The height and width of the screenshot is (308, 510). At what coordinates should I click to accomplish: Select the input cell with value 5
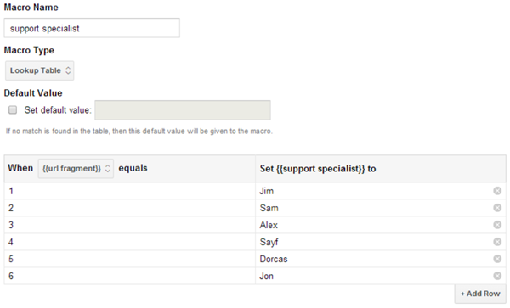[x=130, y=259]
